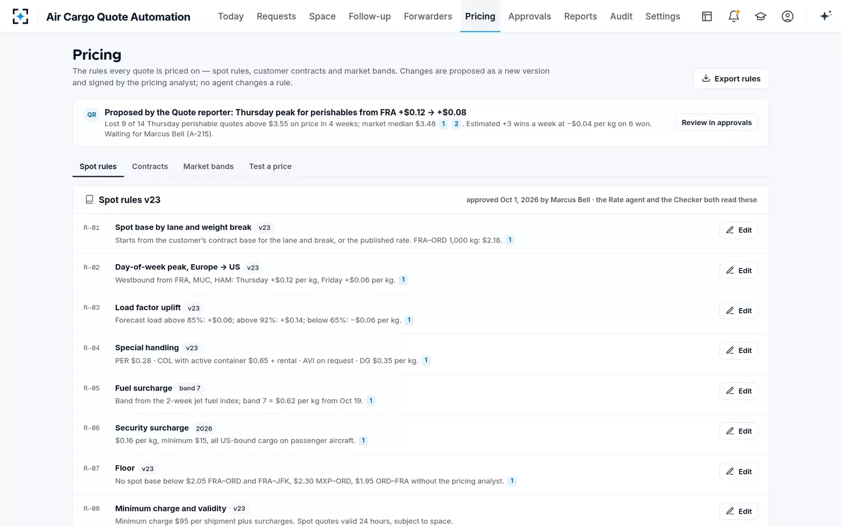Viewport: 842px width, 526px height.
Task: Open citation 1 on Security surcharge rule
Action: point(363,441)
